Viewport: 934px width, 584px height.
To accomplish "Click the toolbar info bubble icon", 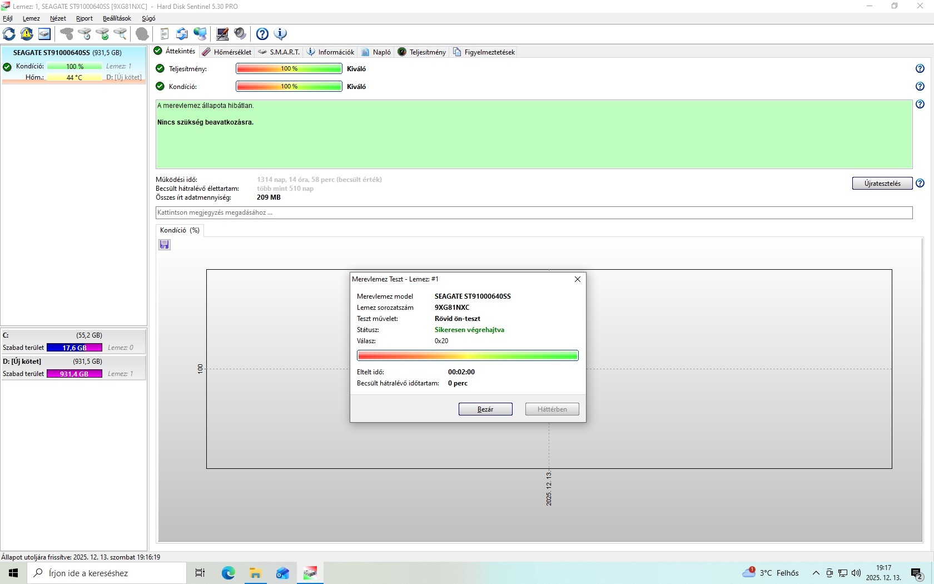I will click(x=280, y=34).
